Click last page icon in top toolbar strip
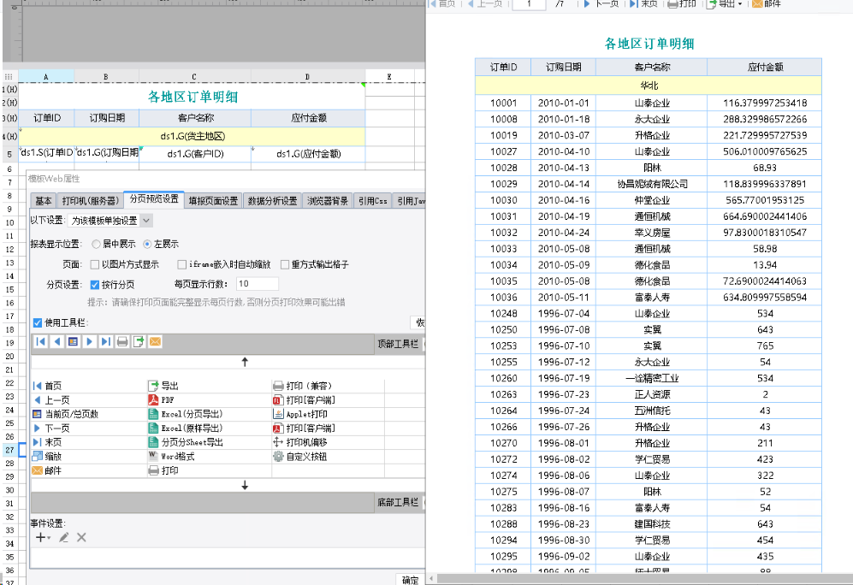Viewport: 853px width, 585px height. pyautogui.click(x=105, y=341)
